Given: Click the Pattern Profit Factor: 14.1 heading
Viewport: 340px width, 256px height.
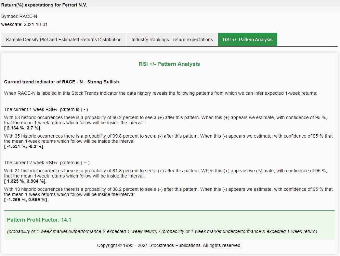Looking at the screenshot, I should 39,220.
